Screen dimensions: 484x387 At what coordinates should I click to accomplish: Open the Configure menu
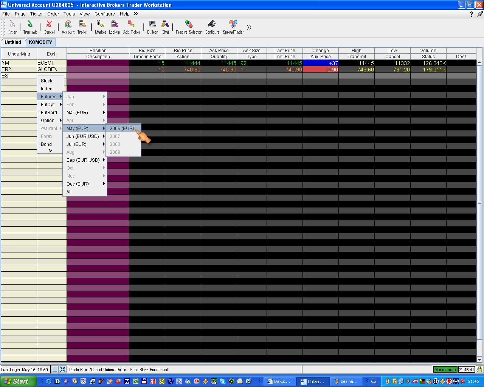pyautogui.click(x=105, y=14)
